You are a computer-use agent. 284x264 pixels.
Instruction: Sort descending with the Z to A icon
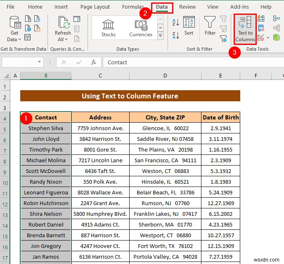[x=176, y=35]
